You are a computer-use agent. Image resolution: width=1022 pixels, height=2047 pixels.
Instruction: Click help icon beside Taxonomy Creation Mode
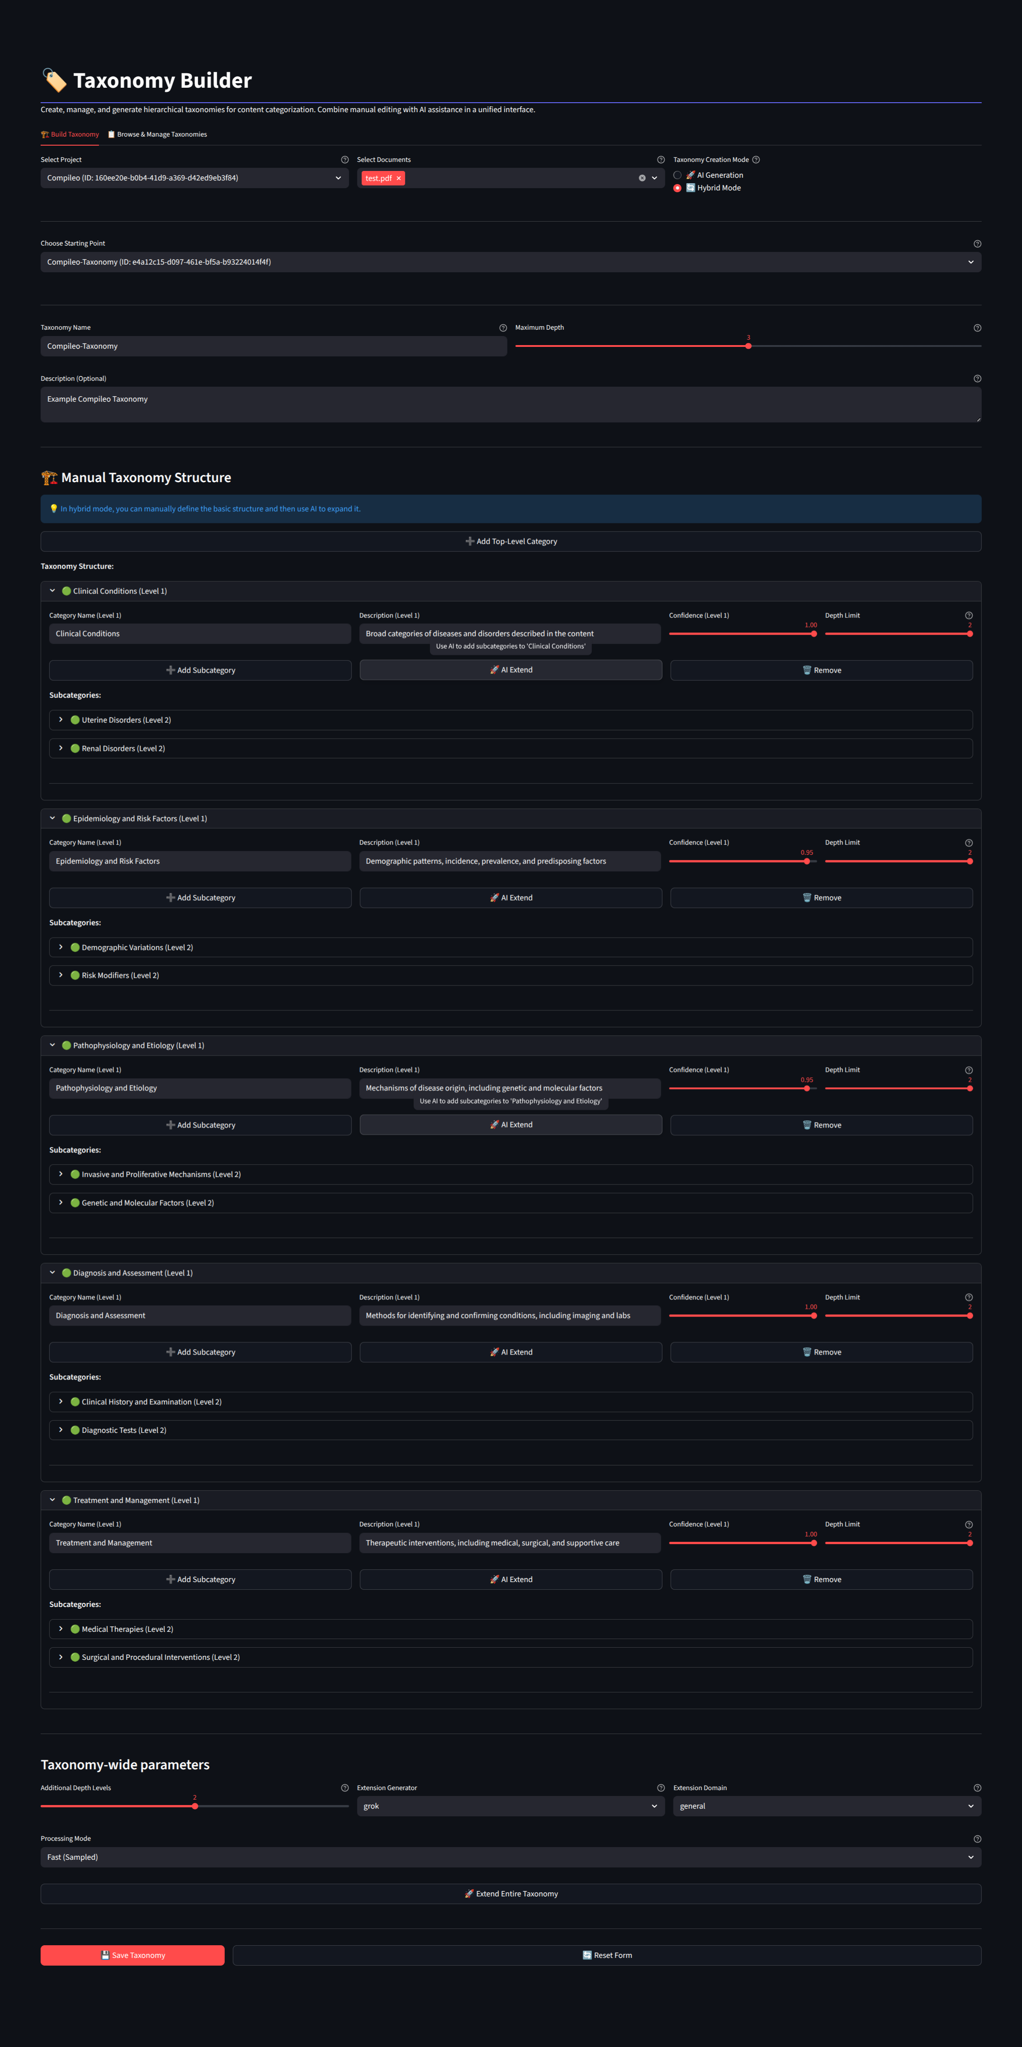[756, 160]
